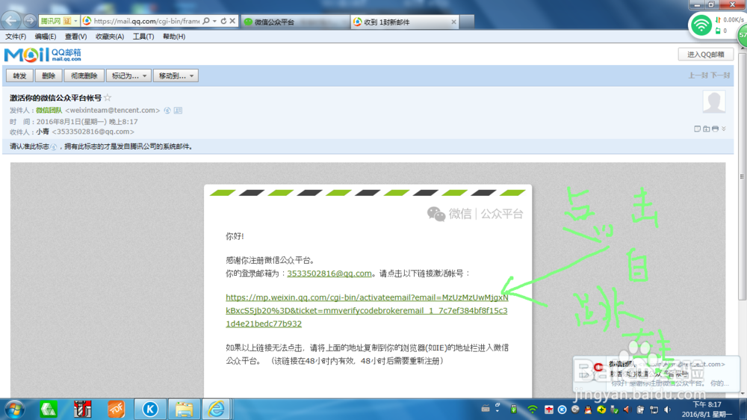Delete email using 删除 button
Screen dimensions: 747x420
48,75
